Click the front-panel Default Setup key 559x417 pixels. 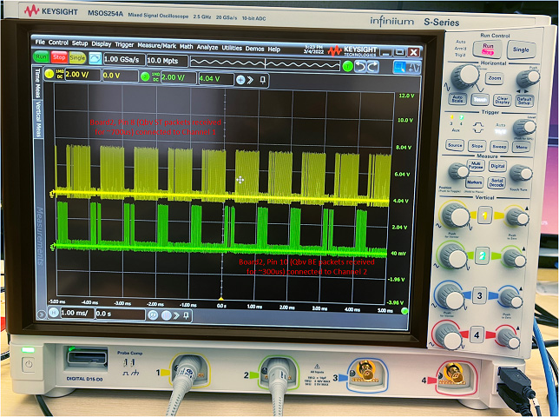(x=524, y=101)
